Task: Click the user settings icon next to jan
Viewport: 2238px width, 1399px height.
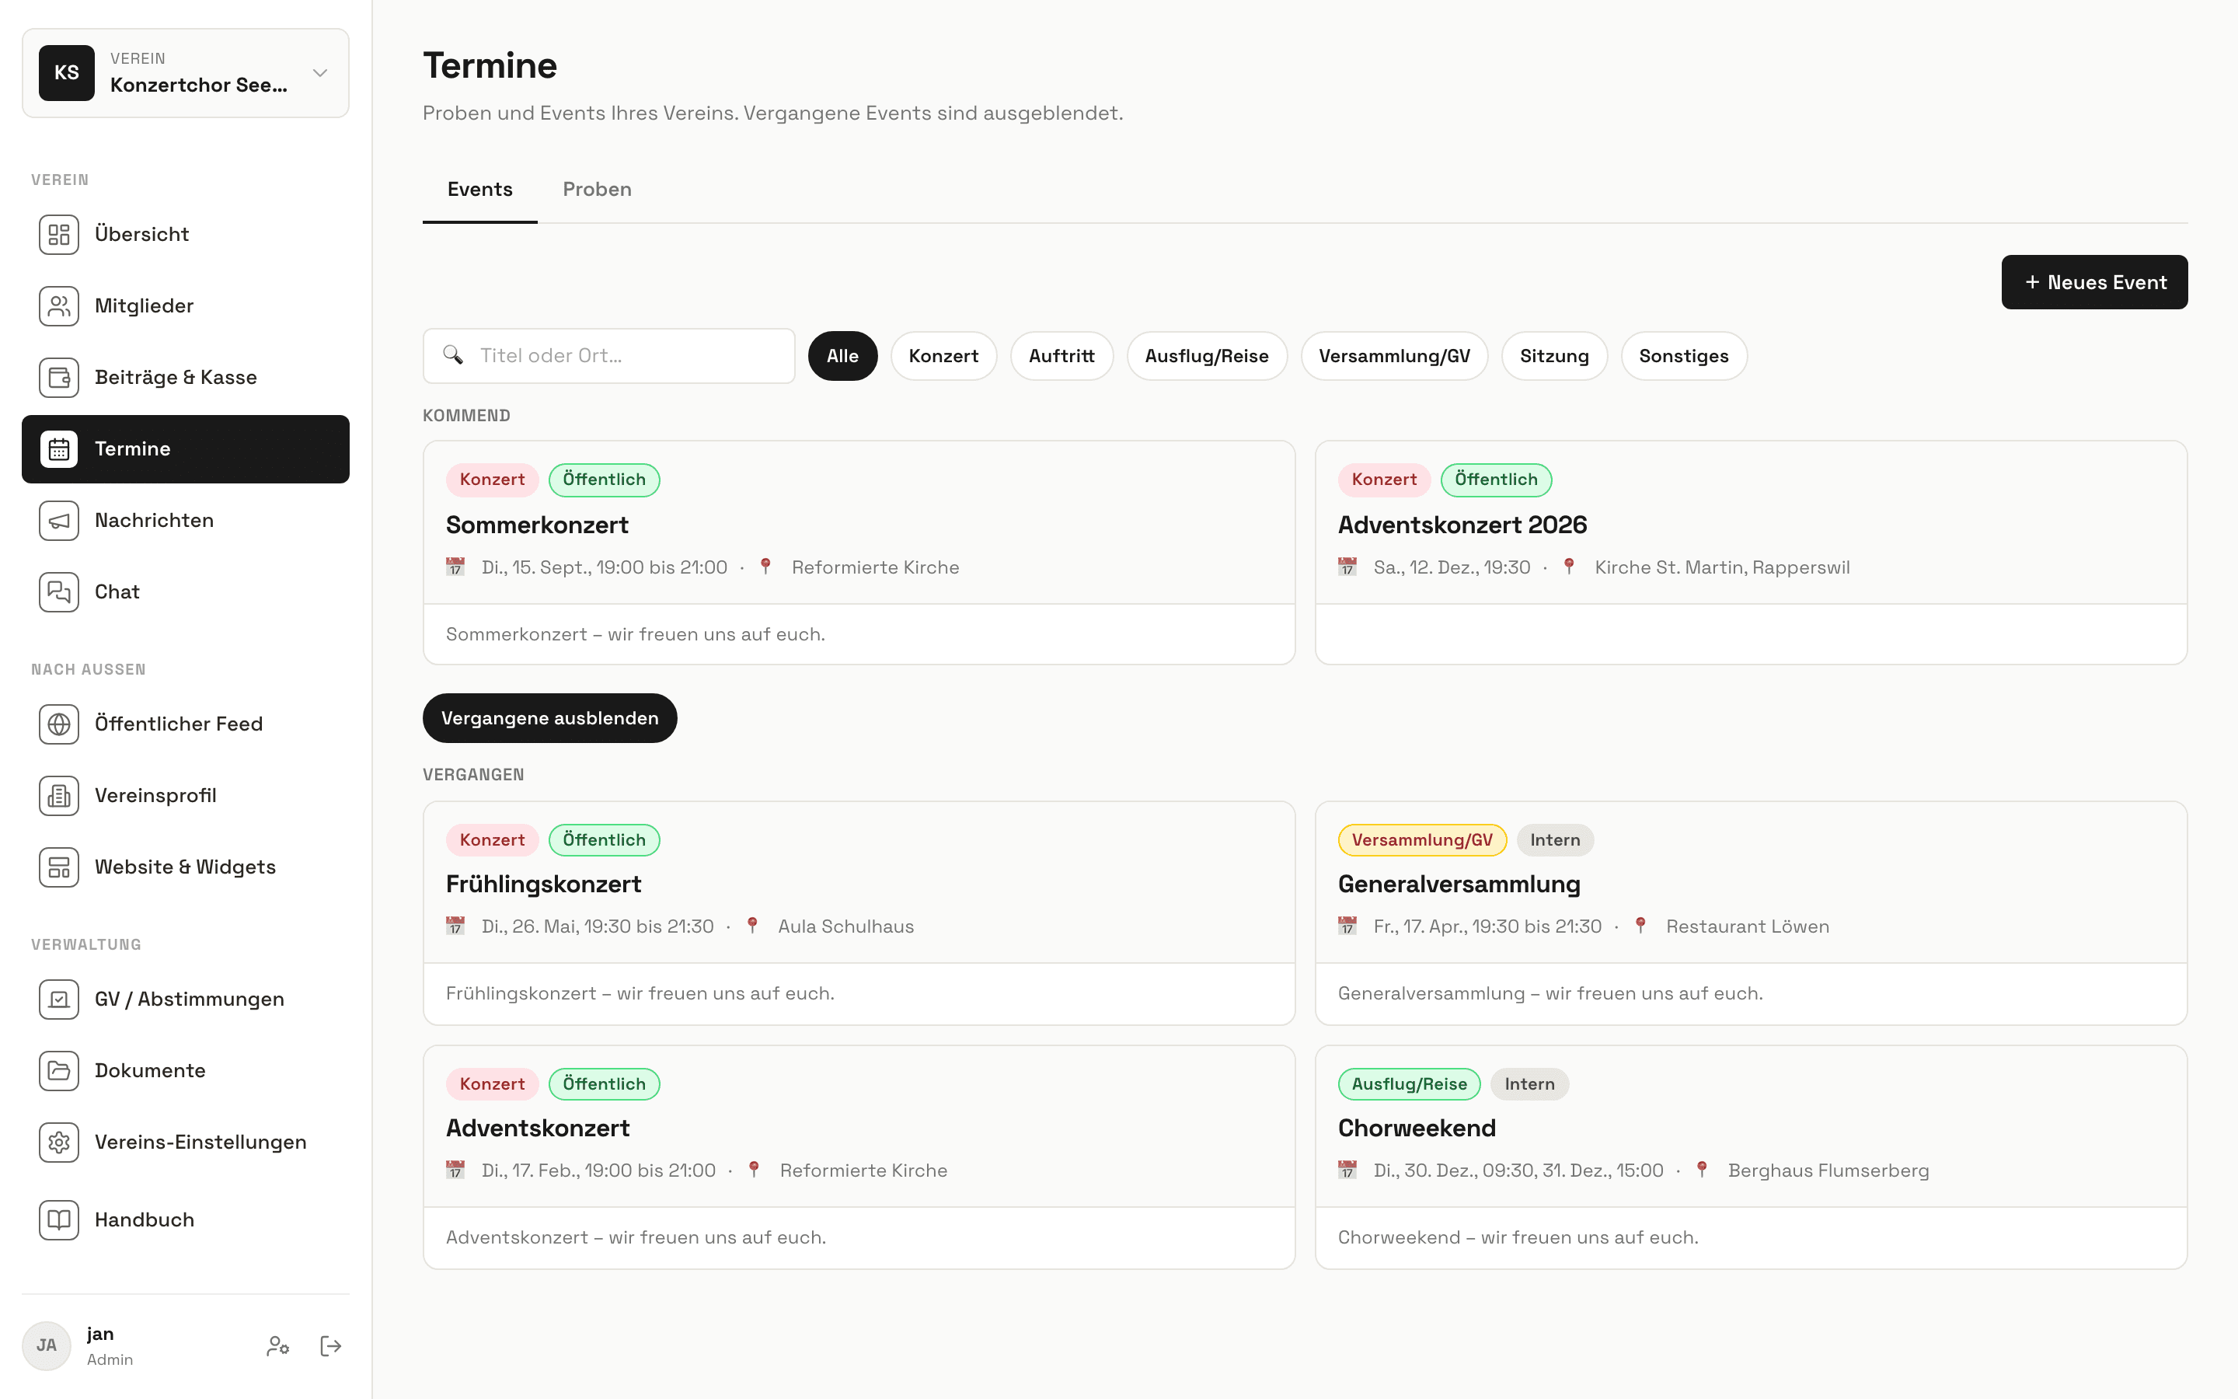Action: [277, 1345]
